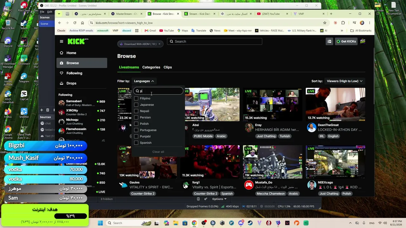This screenshot has height=228, width=406.
Task: Open the browser home page
Action: tap(82, 23)
